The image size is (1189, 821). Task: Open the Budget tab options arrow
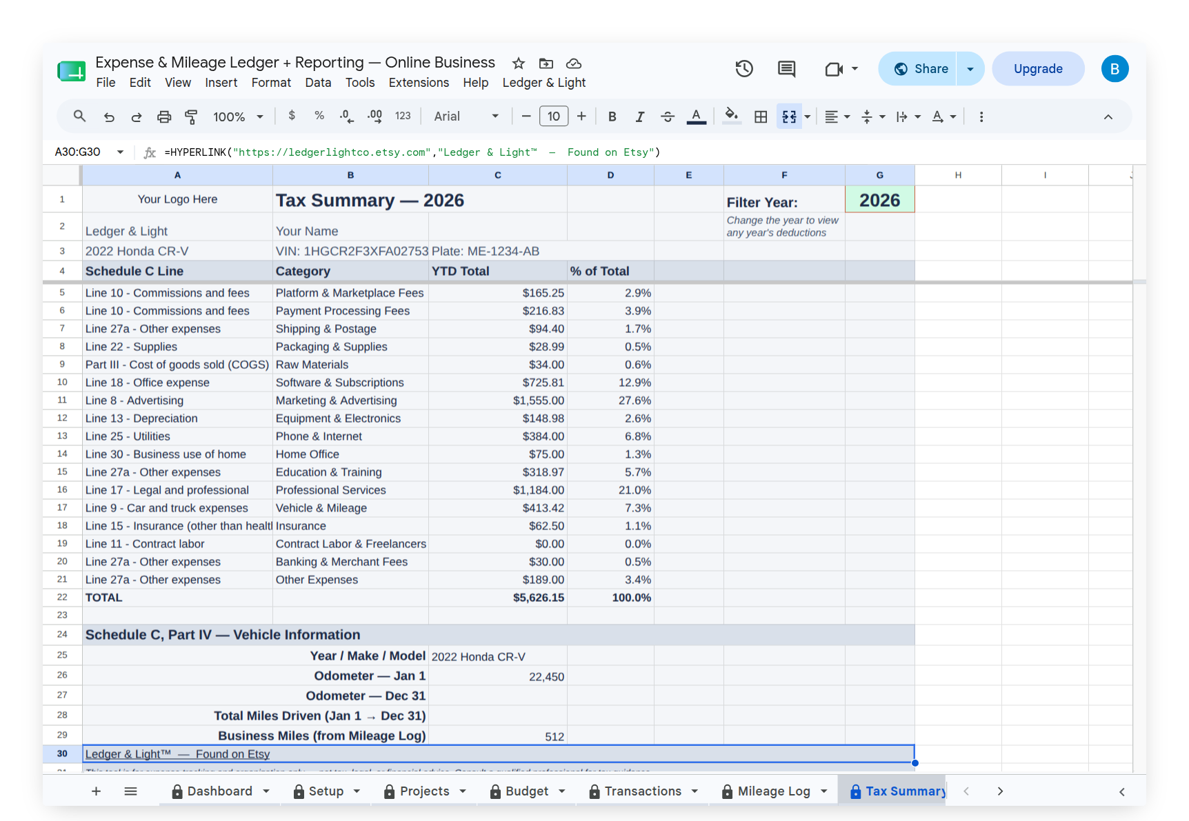[562, 791]
